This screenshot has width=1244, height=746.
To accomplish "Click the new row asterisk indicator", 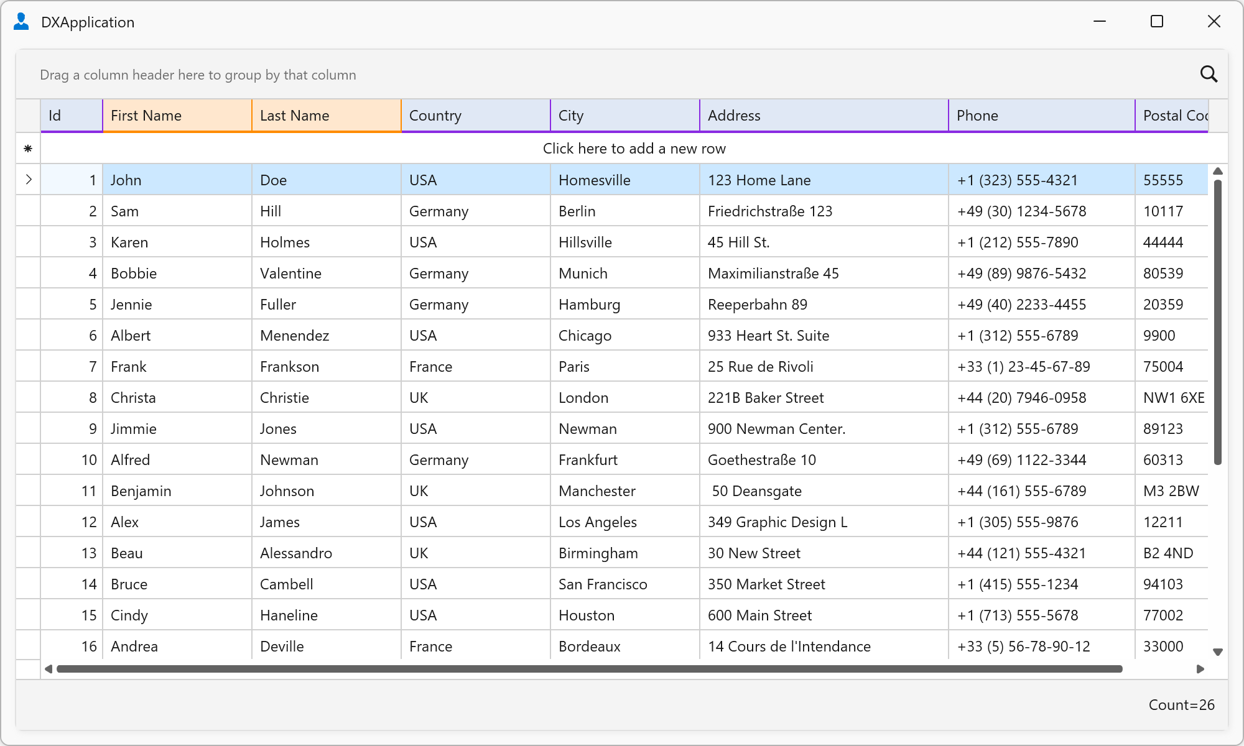I will tap(28, 149).
